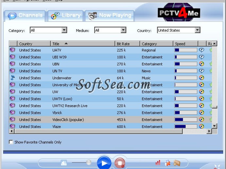Click the News category cell
This screenshot has width=226, height=169.
[146, 71]
